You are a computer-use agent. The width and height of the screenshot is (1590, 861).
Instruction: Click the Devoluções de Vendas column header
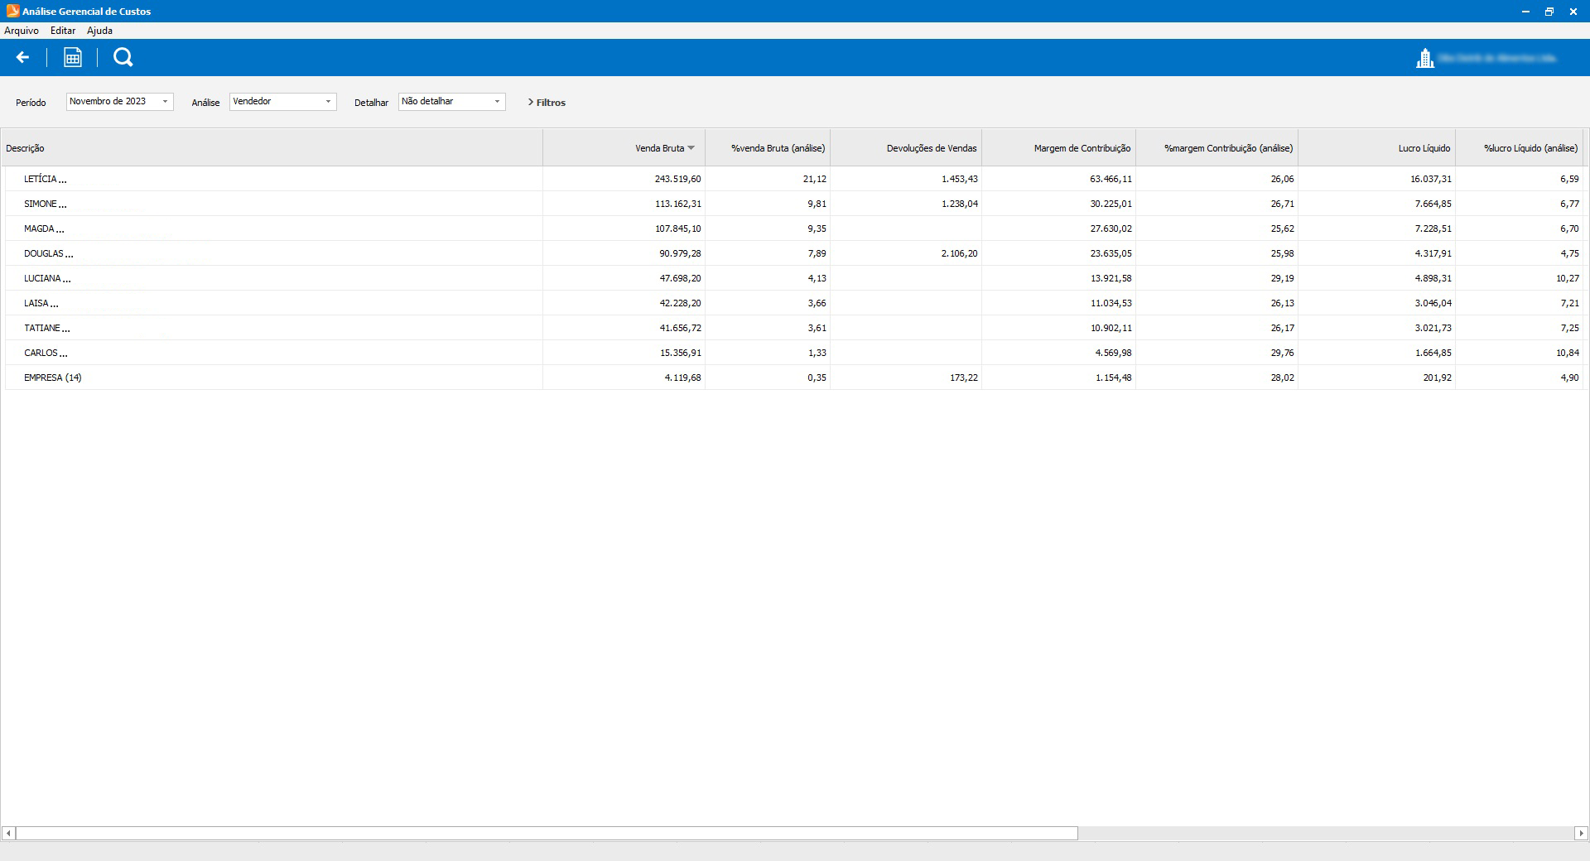[906, 148]
